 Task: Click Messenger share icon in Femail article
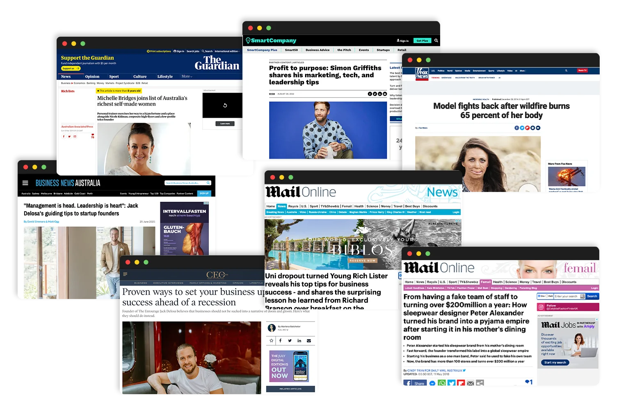[432, 383]
